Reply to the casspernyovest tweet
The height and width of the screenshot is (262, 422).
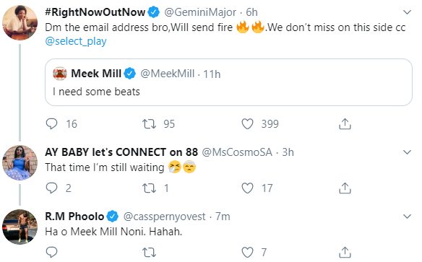51,253
